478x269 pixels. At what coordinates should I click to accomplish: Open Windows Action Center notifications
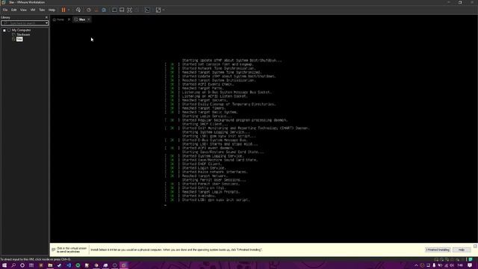470,265
